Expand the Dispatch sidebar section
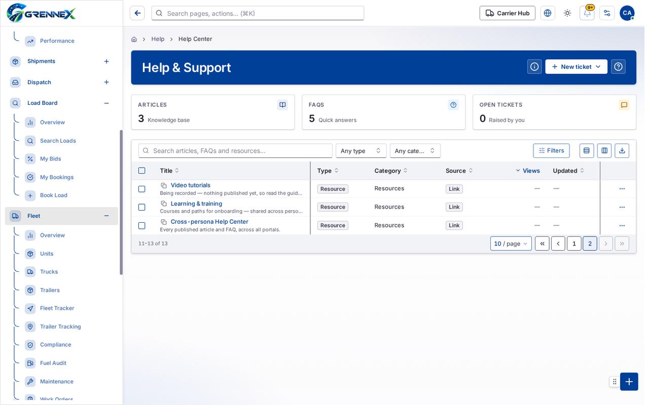649x405 pixels. click(x=106, y=82)
